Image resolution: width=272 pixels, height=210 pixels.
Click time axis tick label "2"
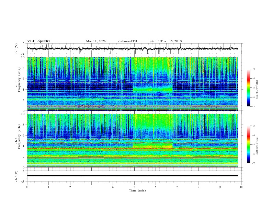click(x=70, y=187)
